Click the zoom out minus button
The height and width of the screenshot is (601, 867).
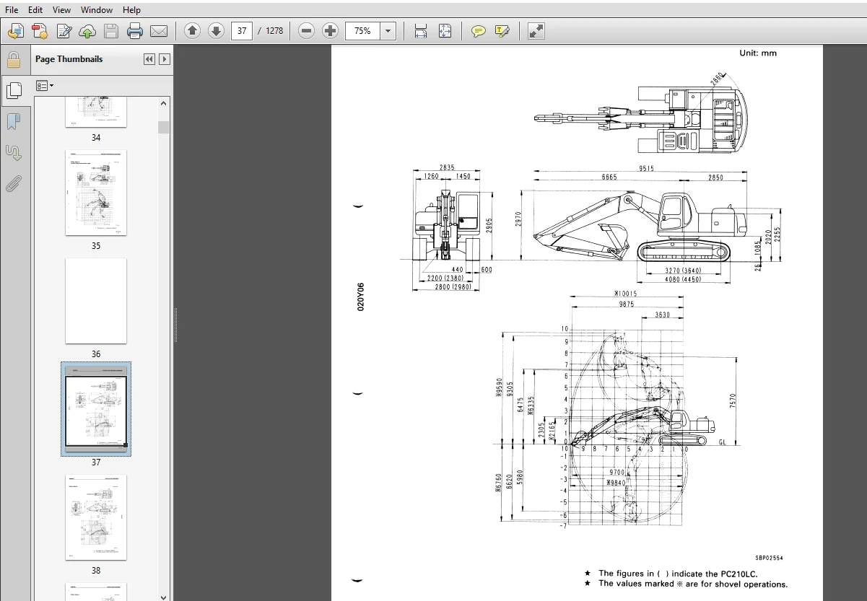click(307, 30)
